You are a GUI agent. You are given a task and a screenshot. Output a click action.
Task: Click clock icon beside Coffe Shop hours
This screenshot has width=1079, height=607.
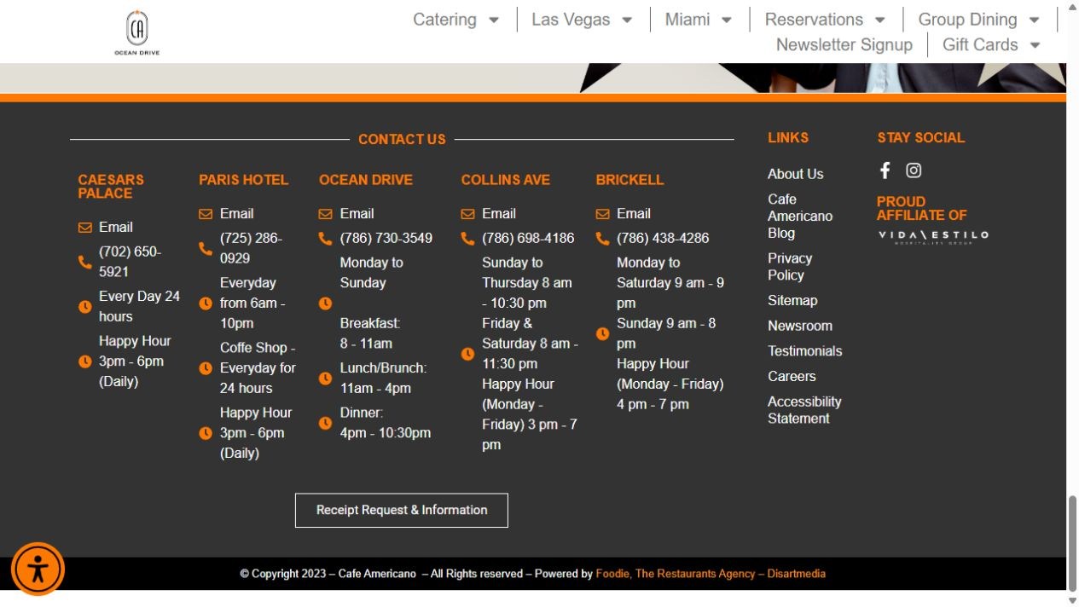click(x=206, y=368)
